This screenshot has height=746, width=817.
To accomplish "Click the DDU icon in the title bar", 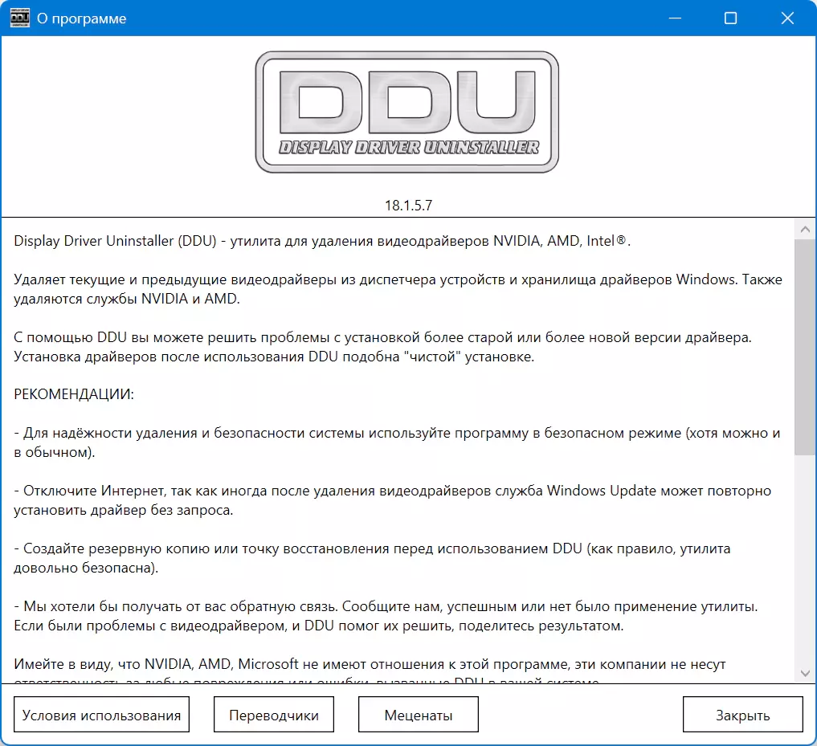I will [19, 18].
